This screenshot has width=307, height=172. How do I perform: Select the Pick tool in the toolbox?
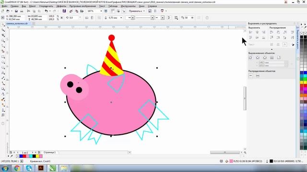click(x=3, y=25)
